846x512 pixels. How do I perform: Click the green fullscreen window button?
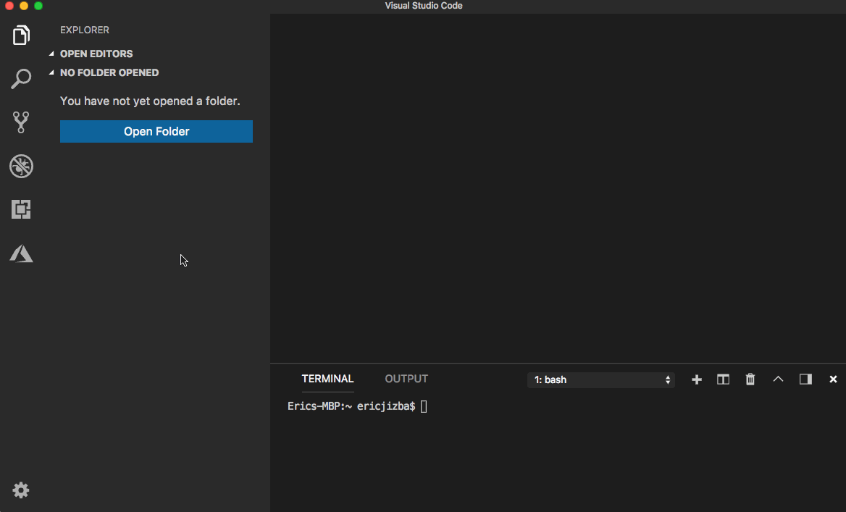pos(38,5)
